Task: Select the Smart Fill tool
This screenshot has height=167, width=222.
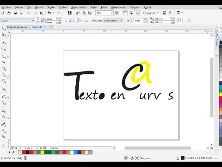Action: 3,137
